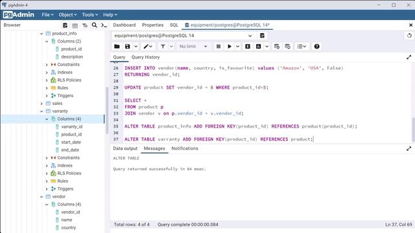Open the No limit rows dropdown
The image size is (415, 233).
[x=193, y=47]
